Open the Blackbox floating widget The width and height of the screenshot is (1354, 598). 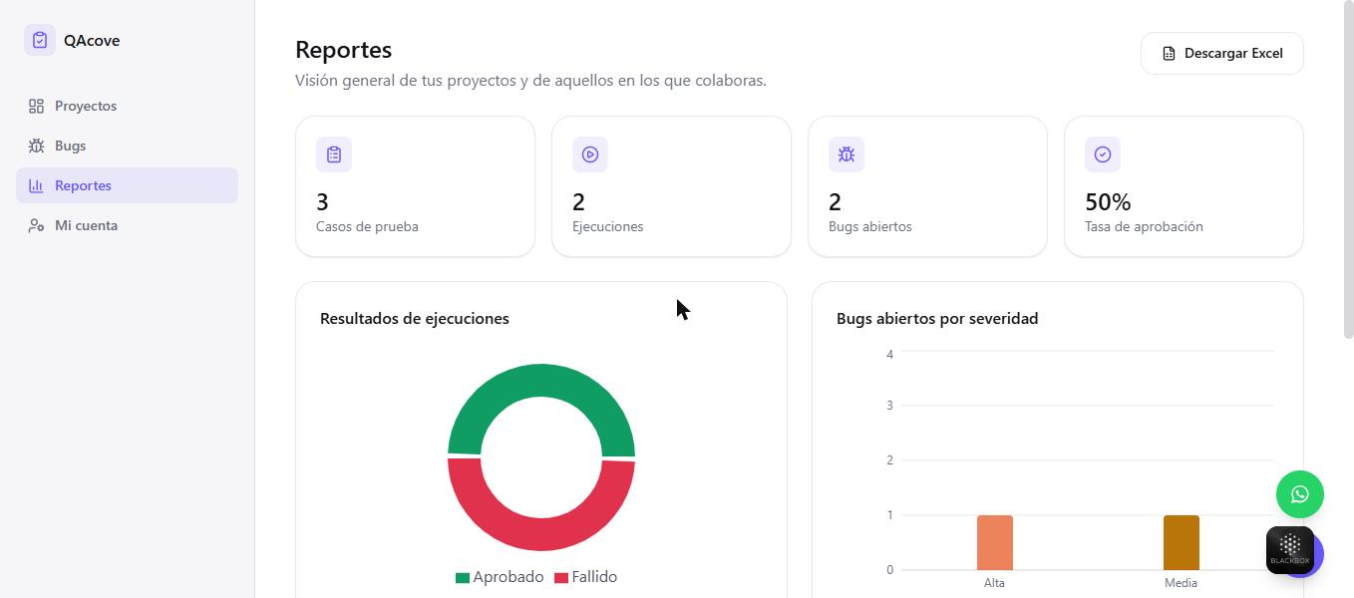click(x=1290, y=550)
